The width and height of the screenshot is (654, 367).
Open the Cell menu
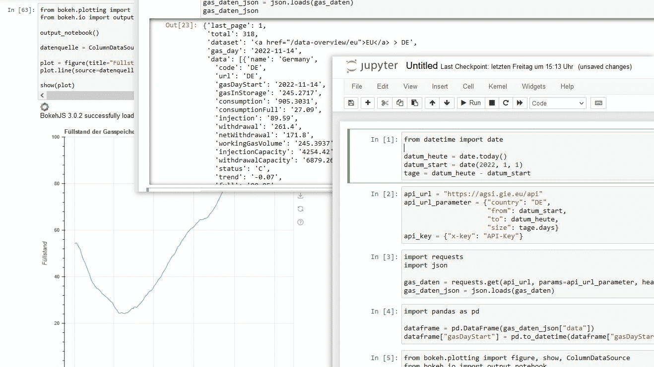pos(468,86)
